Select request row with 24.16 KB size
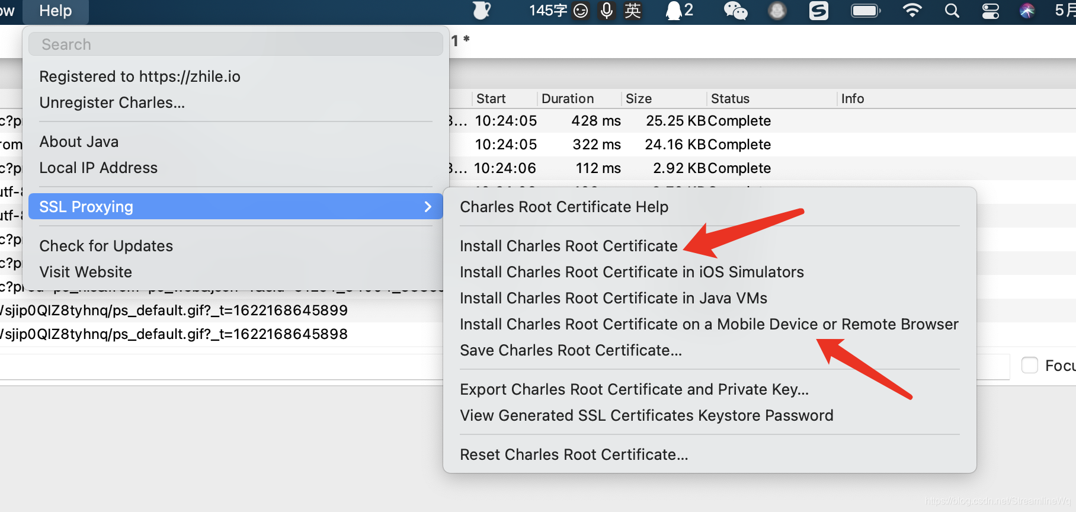1076x512 pixels. click(762, 145)
